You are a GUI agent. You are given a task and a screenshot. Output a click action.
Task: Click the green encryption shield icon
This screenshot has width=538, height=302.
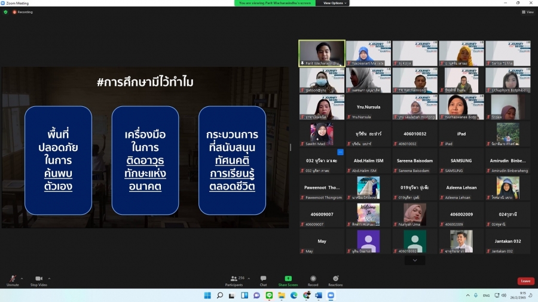(x=6, y=12)
